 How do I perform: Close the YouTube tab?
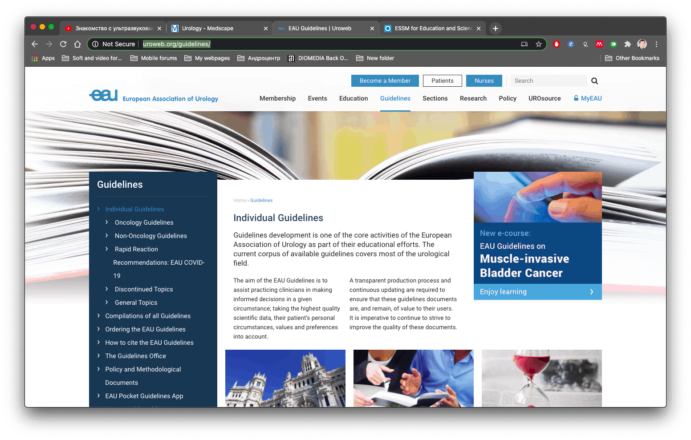pyautogui.click(x=159, y=28)
